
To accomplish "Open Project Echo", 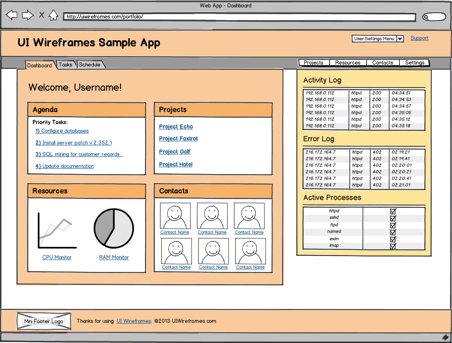I will point(175,127).
